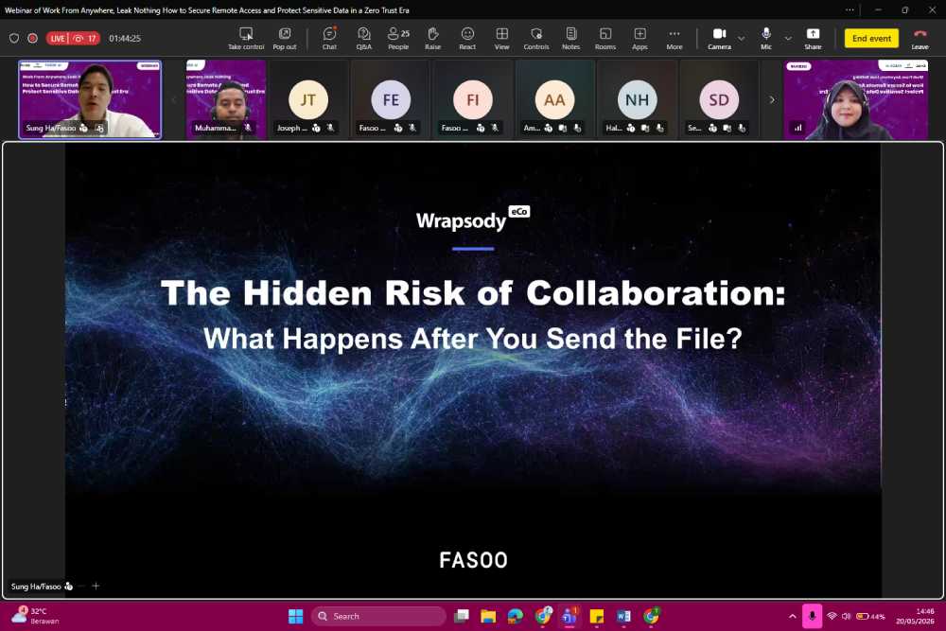Click the pink microphone tray indicator

(812, 616)
